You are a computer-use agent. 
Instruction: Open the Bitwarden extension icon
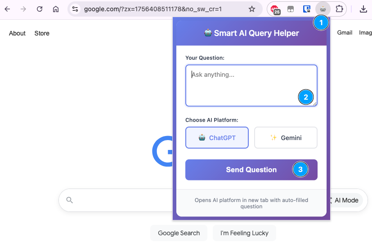[x=306, y=9]
